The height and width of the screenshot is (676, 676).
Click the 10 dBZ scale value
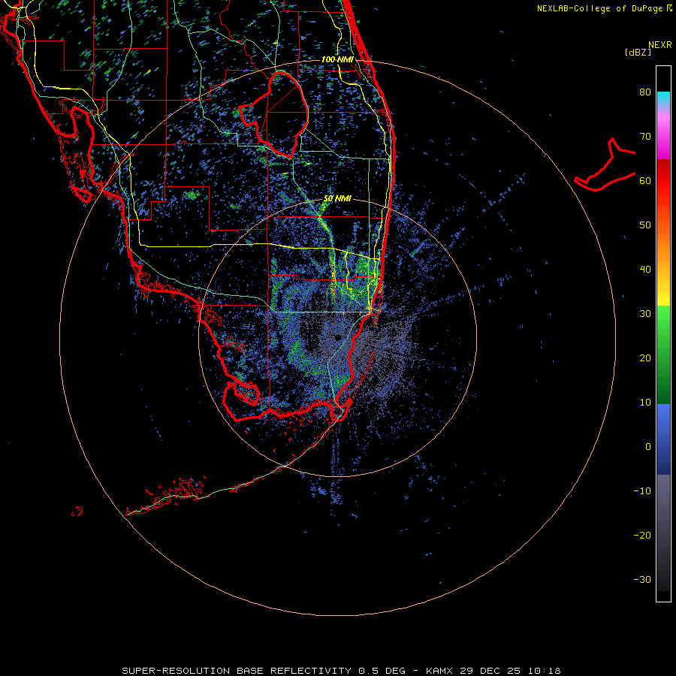645,403
